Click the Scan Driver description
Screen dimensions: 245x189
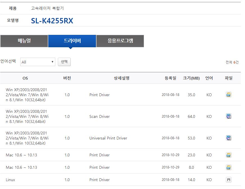100,116
